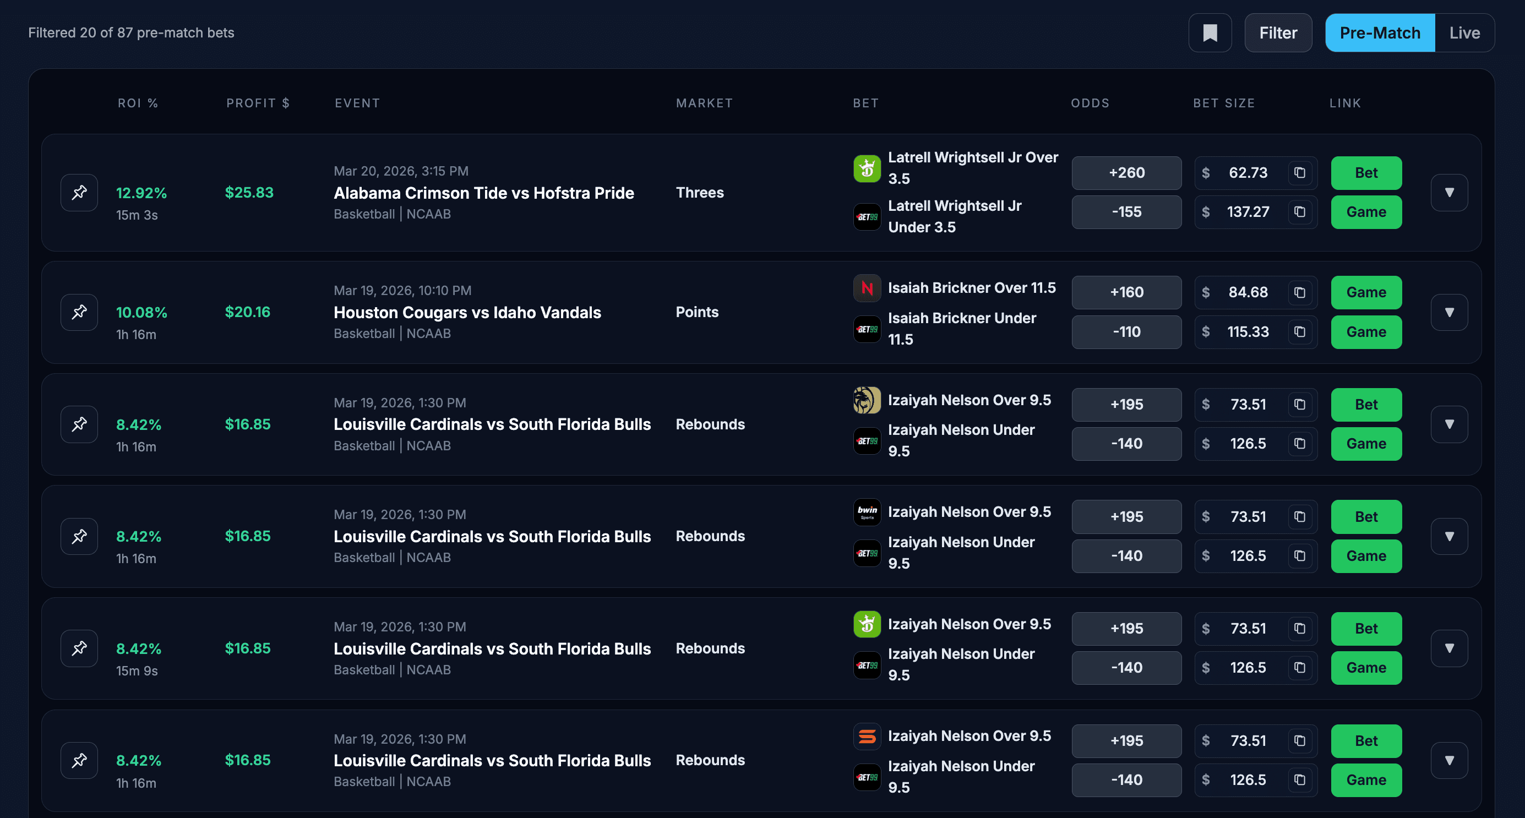
Task: Pin the last Louisville Cardinals bet
Action: pos(79,760)
